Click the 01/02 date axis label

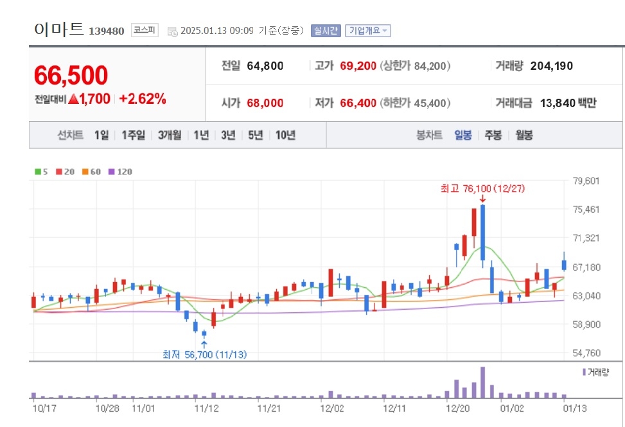512,408
